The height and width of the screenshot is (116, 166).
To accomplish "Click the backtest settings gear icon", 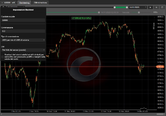I will point(3,7).
